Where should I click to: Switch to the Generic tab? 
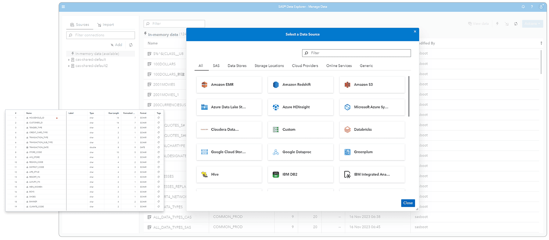coord(366,66)
